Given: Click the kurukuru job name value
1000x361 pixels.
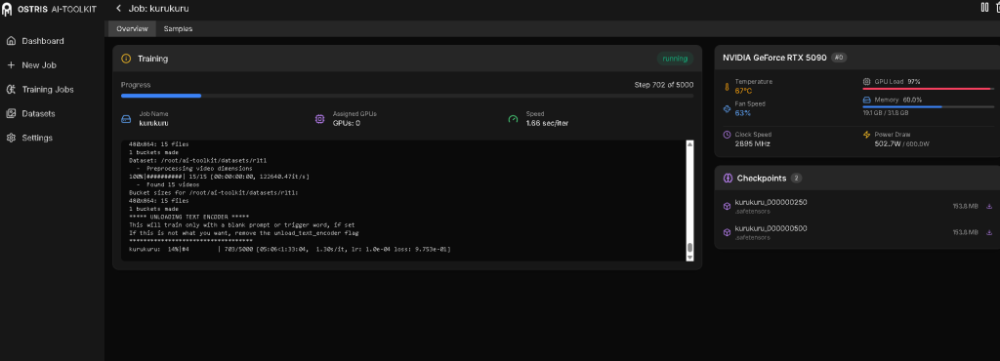Looking at the screenshot, I should (153, 123).
